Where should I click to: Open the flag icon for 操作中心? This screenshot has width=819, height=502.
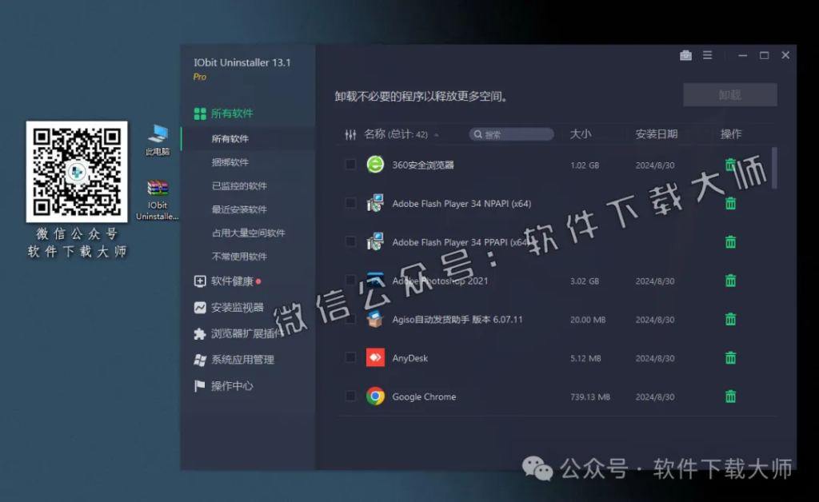tap(201, 385)
